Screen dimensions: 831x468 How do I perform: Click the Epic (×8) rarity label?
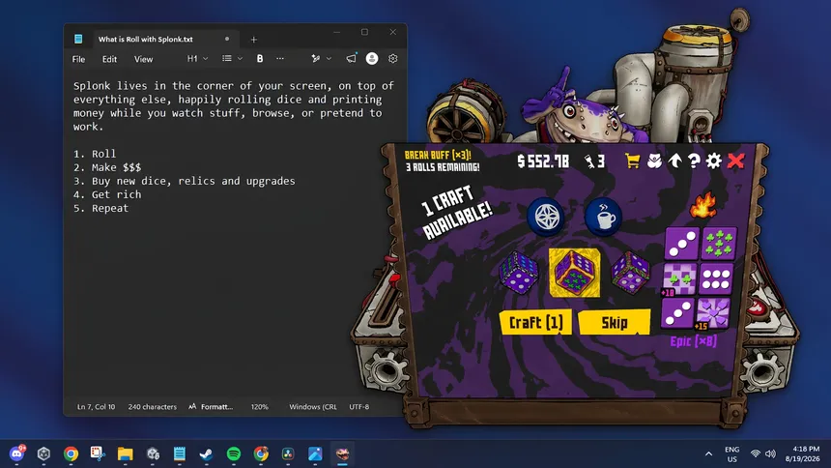coord(693,341)
